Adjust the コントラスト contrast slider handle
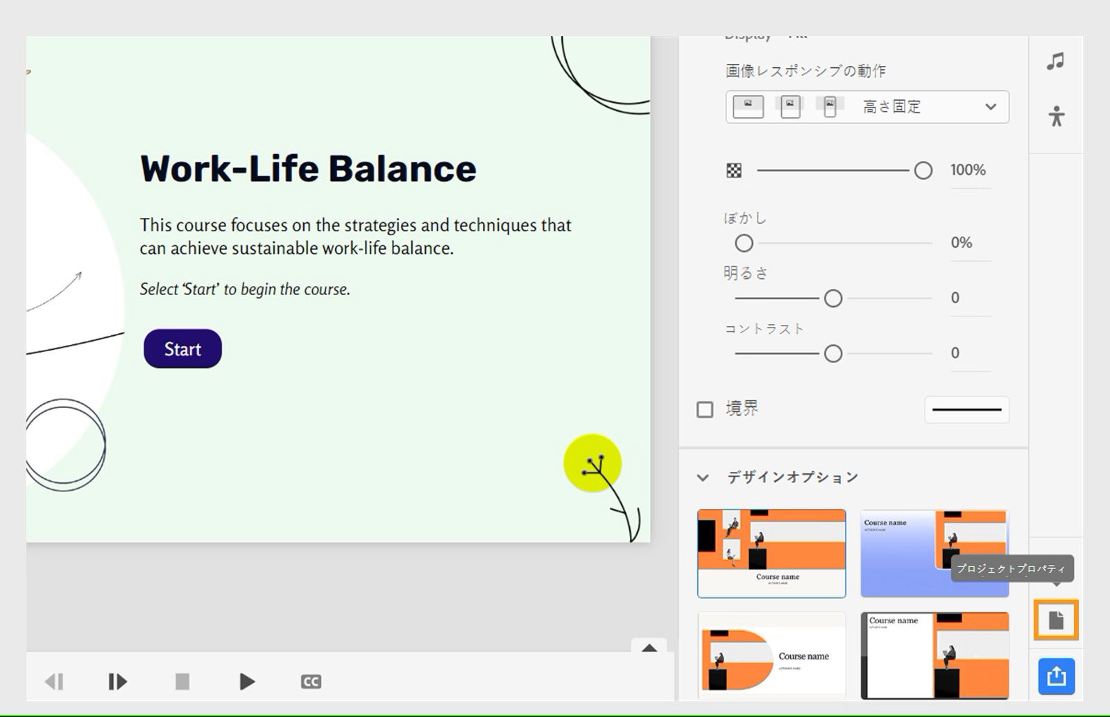Image resolution: width=1110 pixels, height=717 pixels. (x=832, y=353)
